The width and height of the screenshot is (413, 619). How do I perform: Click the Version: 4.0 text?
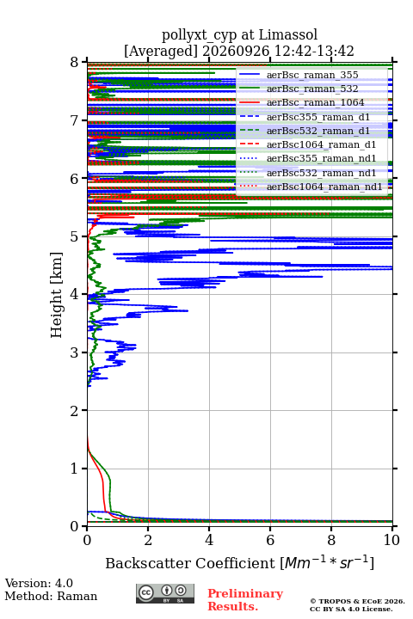[39, 583]
